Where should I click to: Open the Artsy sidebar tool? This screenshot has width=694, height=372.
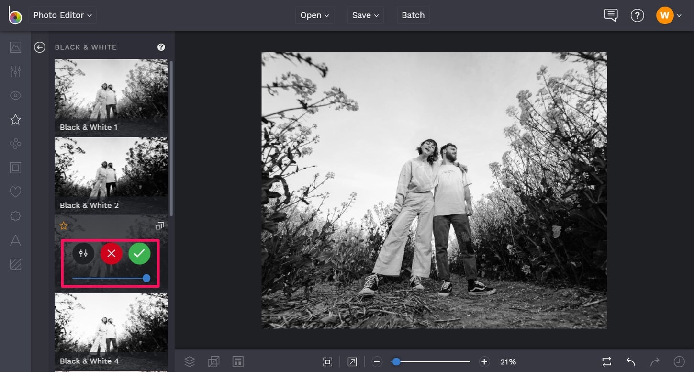tap(15, 144)
